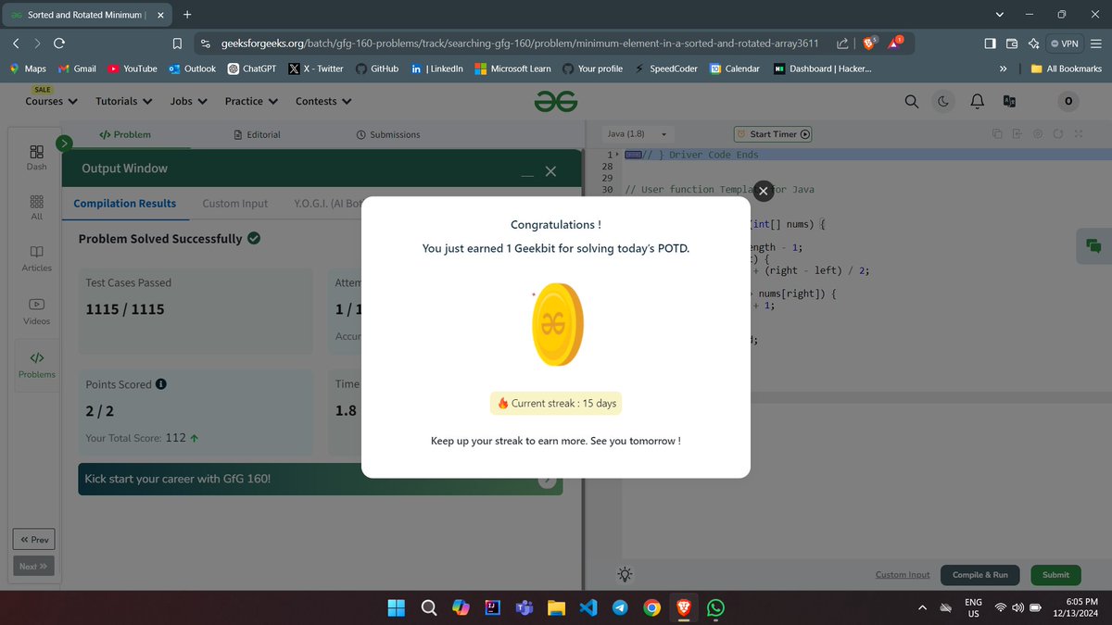The image size is (1112, 625).
Task: Submit the solution
Action: pos(1055,575)
